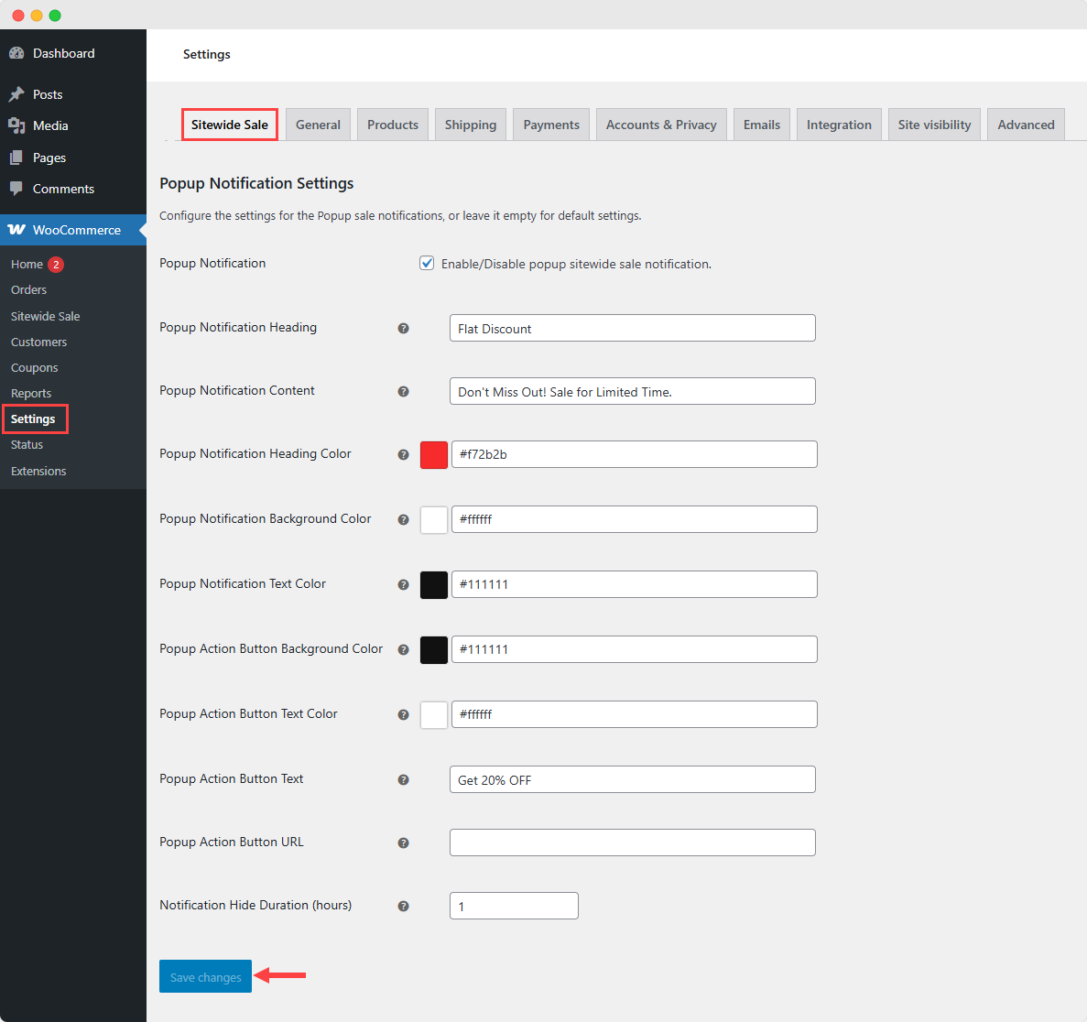Open the Products settings tab
This screenshot has height=1022, width=1087.
(x=393, y=125)
